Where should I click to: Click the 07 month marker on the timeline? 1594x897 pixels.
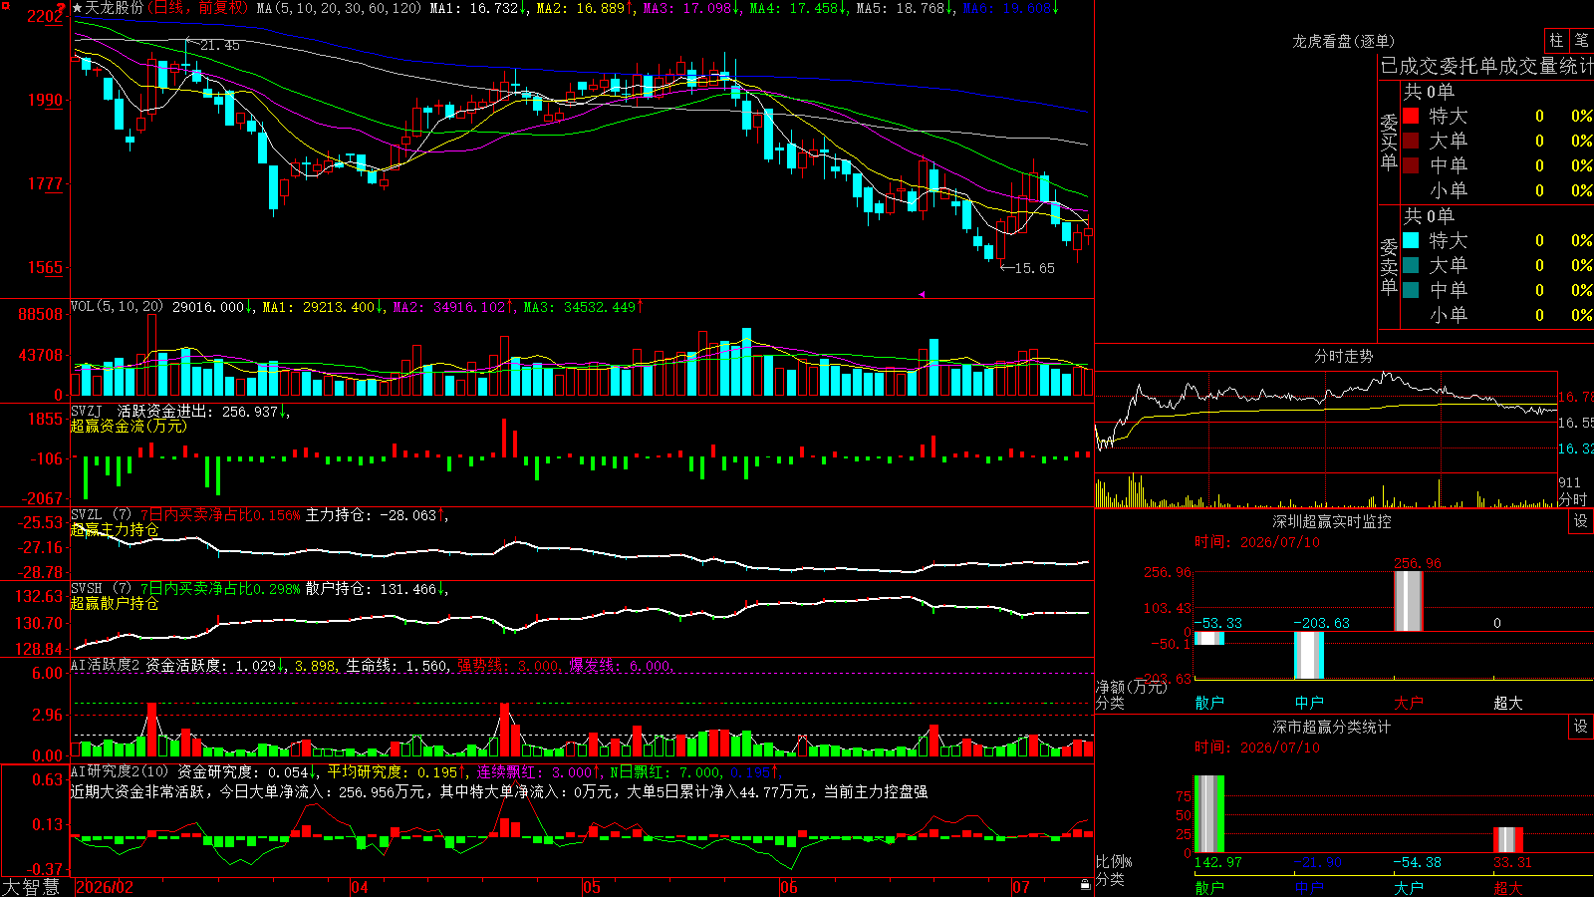pos(1021,887)
